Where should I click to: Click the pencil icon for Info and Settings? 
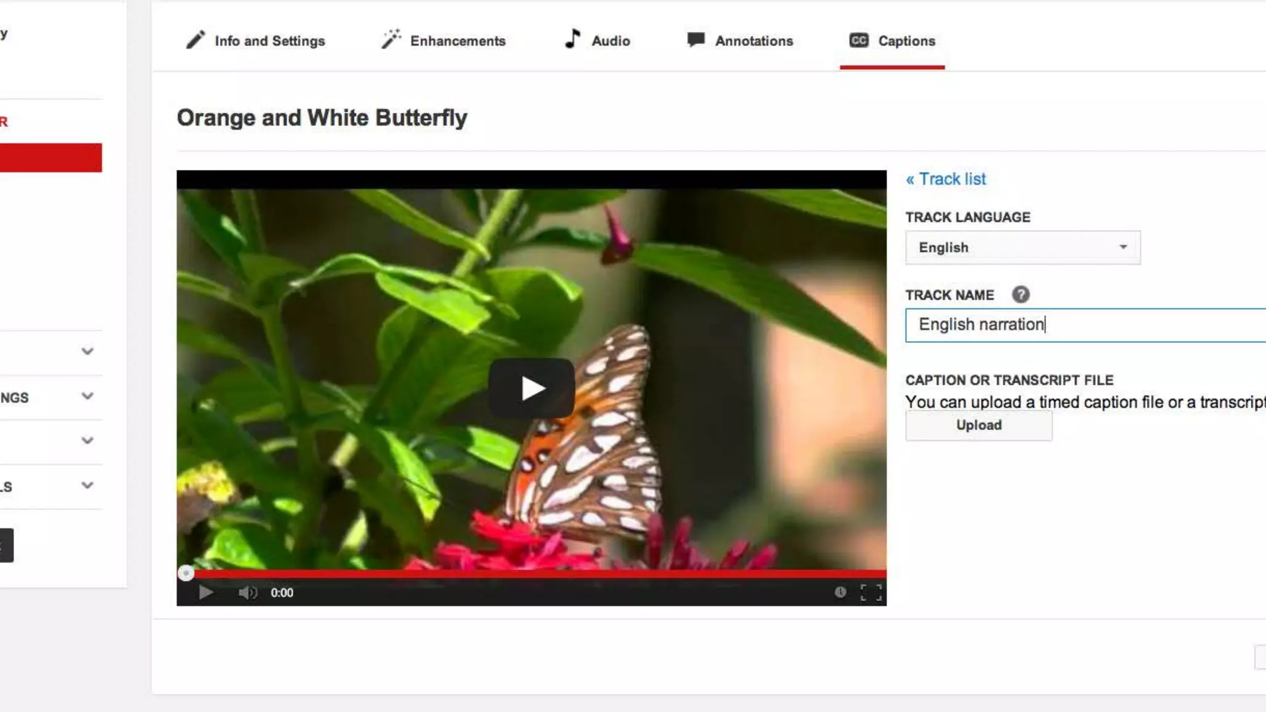[195, 40]
